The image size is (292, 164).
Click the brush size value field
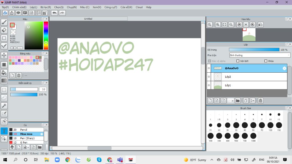click(43, 89)
